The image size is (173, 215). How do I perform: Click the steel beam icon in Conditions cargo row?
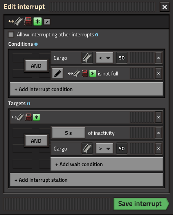(87, 58)
